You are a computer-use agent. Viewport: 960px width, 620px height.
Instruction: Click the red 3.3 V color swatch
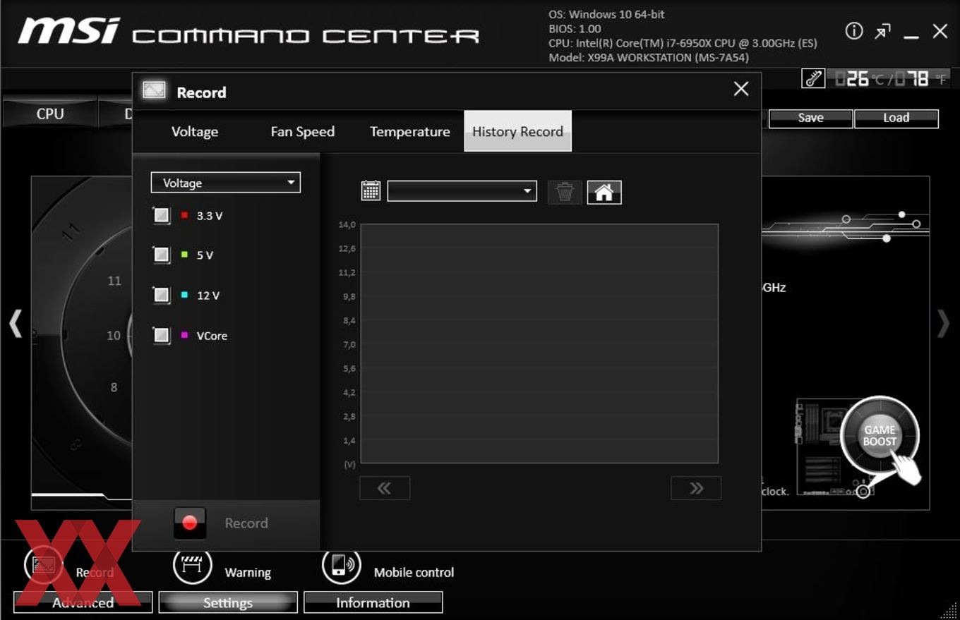point(185,215)
